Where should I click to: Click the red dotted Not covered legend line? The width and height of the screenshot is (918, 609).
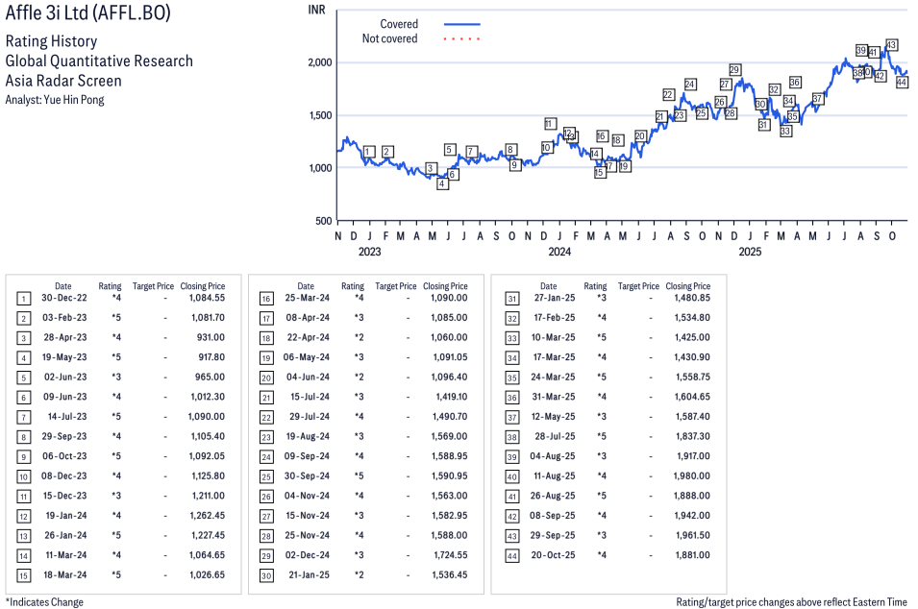pyautogui.click(x=461, y=39)
